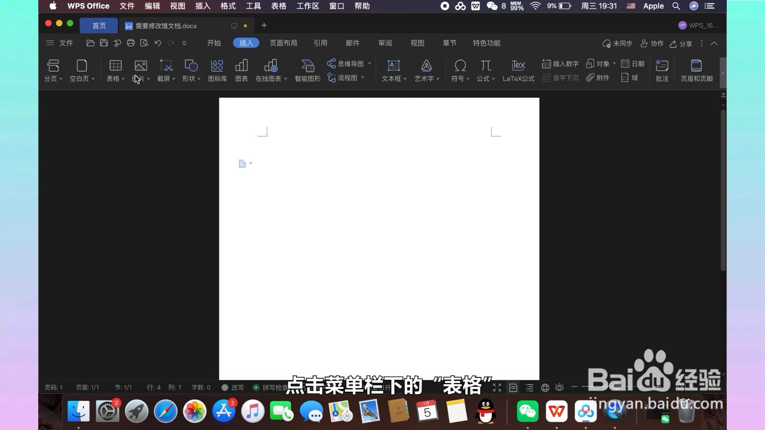This screenshot has width=765, height=430.
Task: Open the 工具 menu in menu bar
Action: [x=253, y=6]
